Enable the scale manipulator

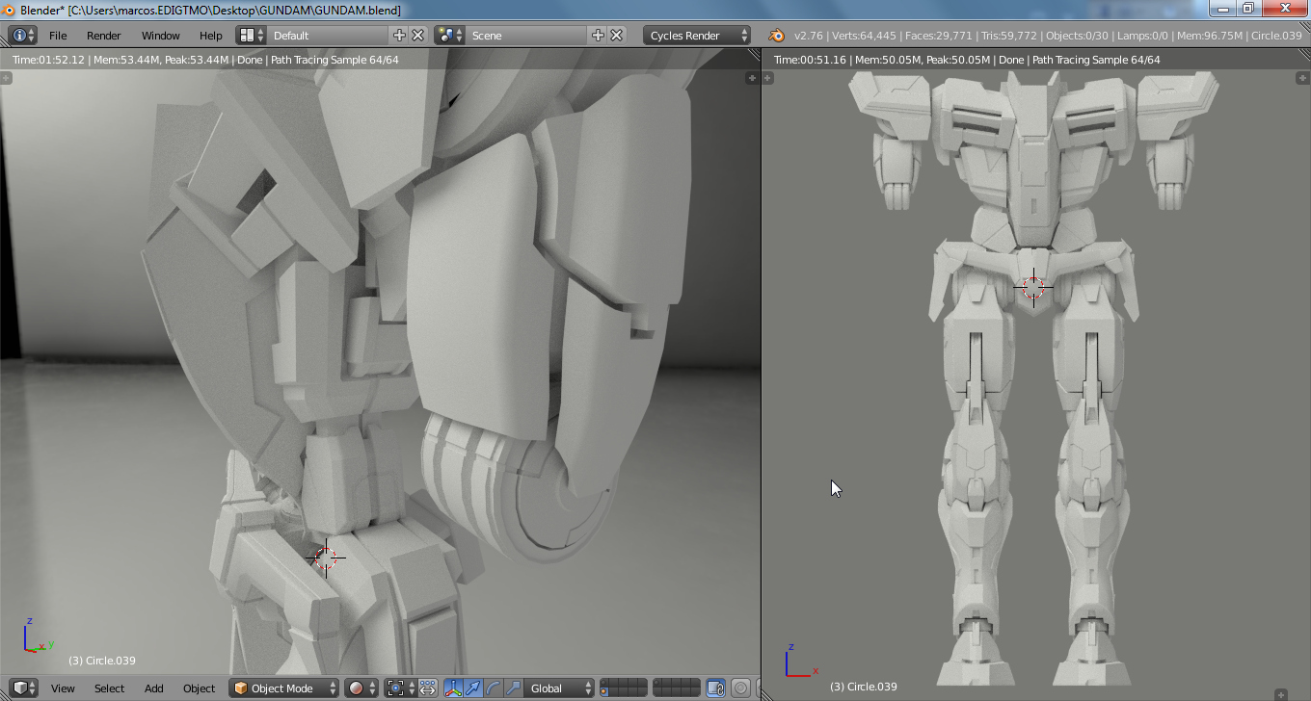[x=512, y=688]
